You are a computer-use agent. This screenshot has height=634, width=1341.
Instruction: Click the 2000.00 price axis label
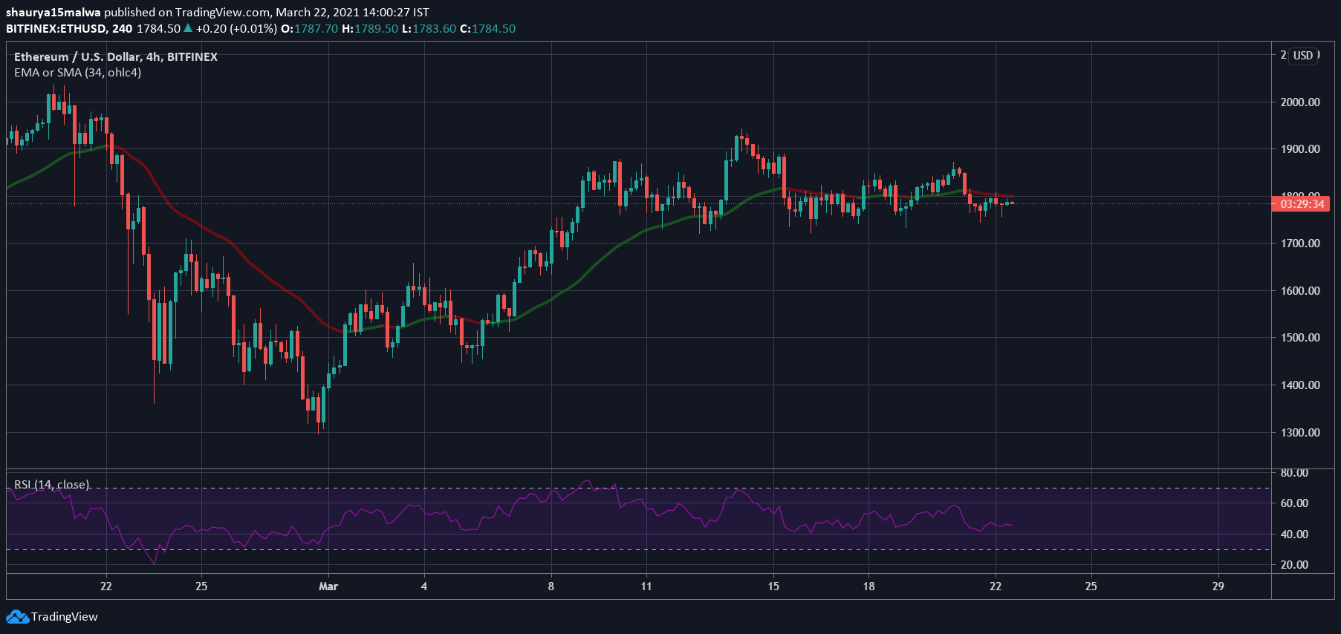1300,102
